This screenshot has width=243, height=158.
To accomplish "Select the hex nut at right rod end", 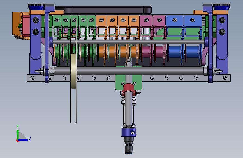I will (205, 71).
